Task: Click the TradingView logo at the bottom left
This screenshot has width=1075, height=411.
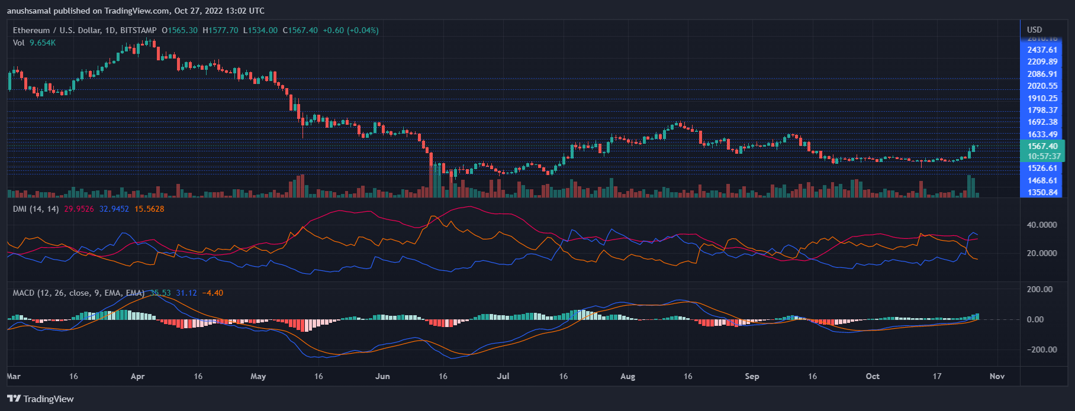Action: point(40,399)
